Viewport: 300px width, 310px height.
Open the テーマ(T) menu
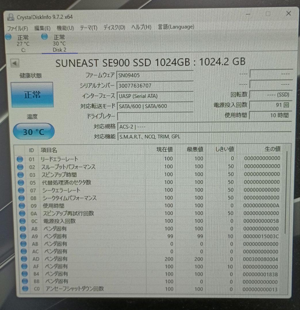[x=89, y=28]
